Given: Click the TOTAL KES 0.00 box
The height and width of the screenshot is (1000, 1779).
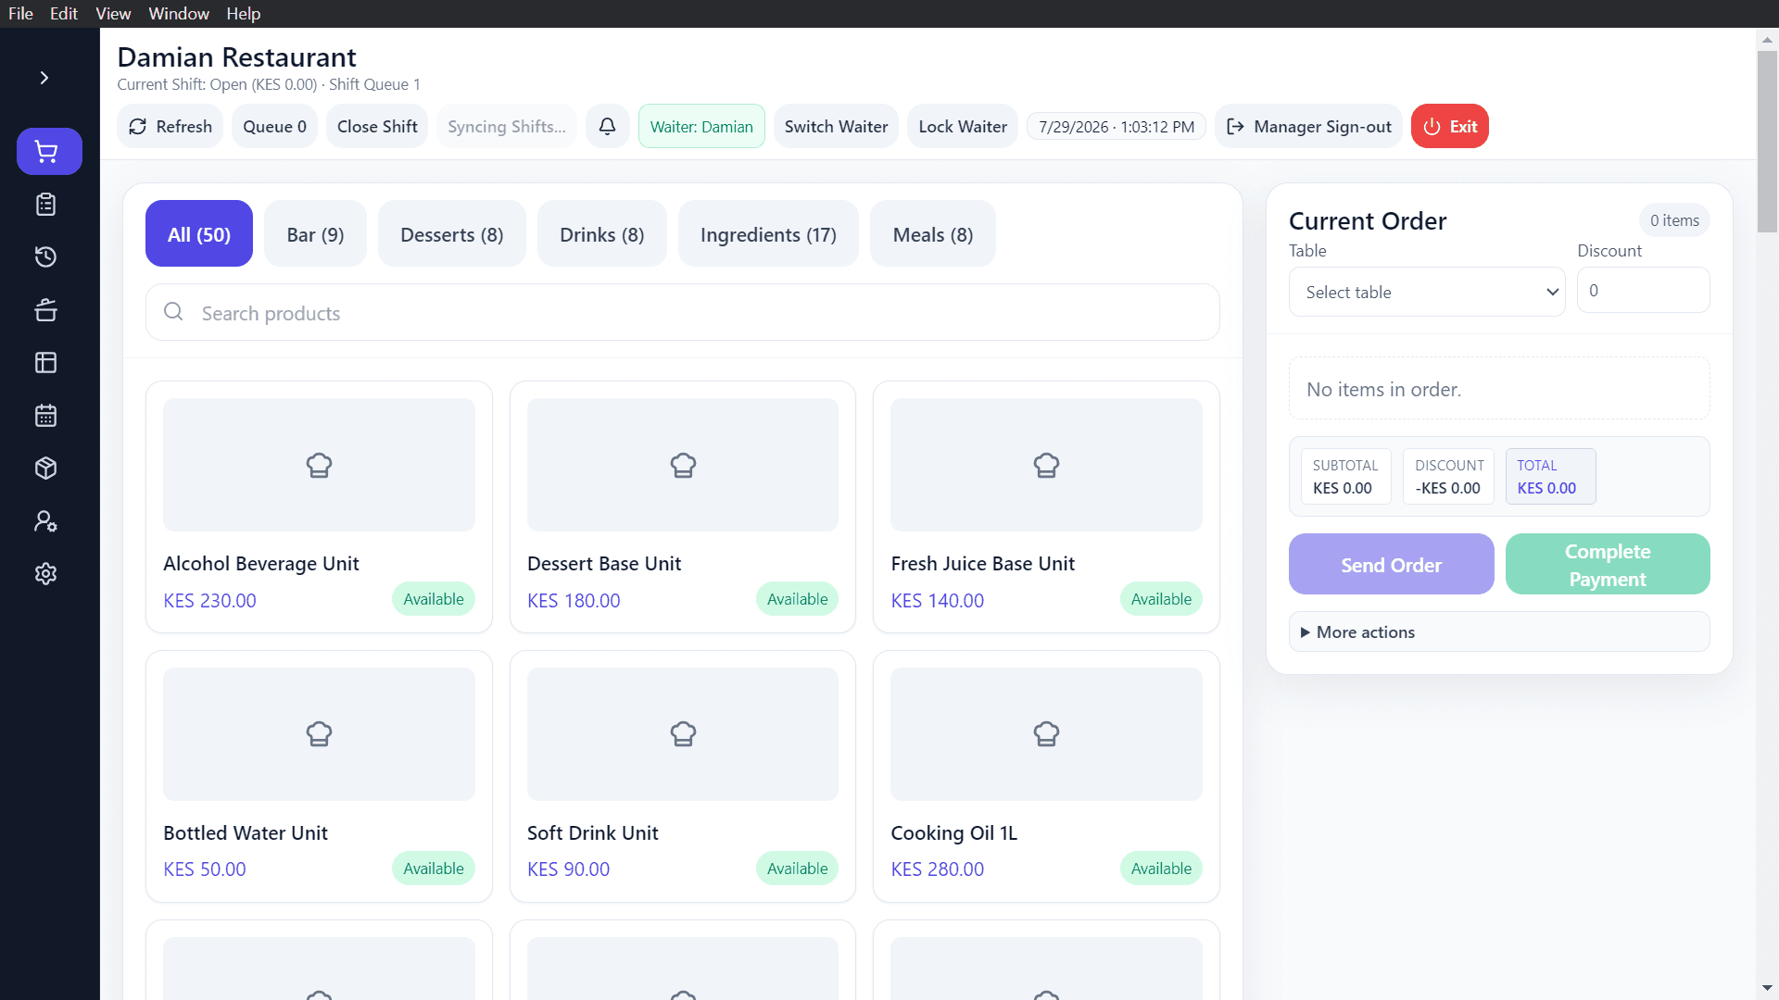Looking at the screenshot, I should tap(1550, 477).
